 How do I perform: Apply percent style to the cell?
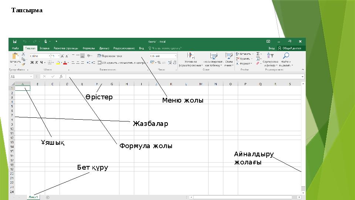tap(159, 63)
